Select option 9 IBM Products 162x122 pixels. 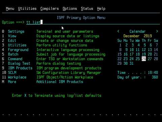point(20,68)
